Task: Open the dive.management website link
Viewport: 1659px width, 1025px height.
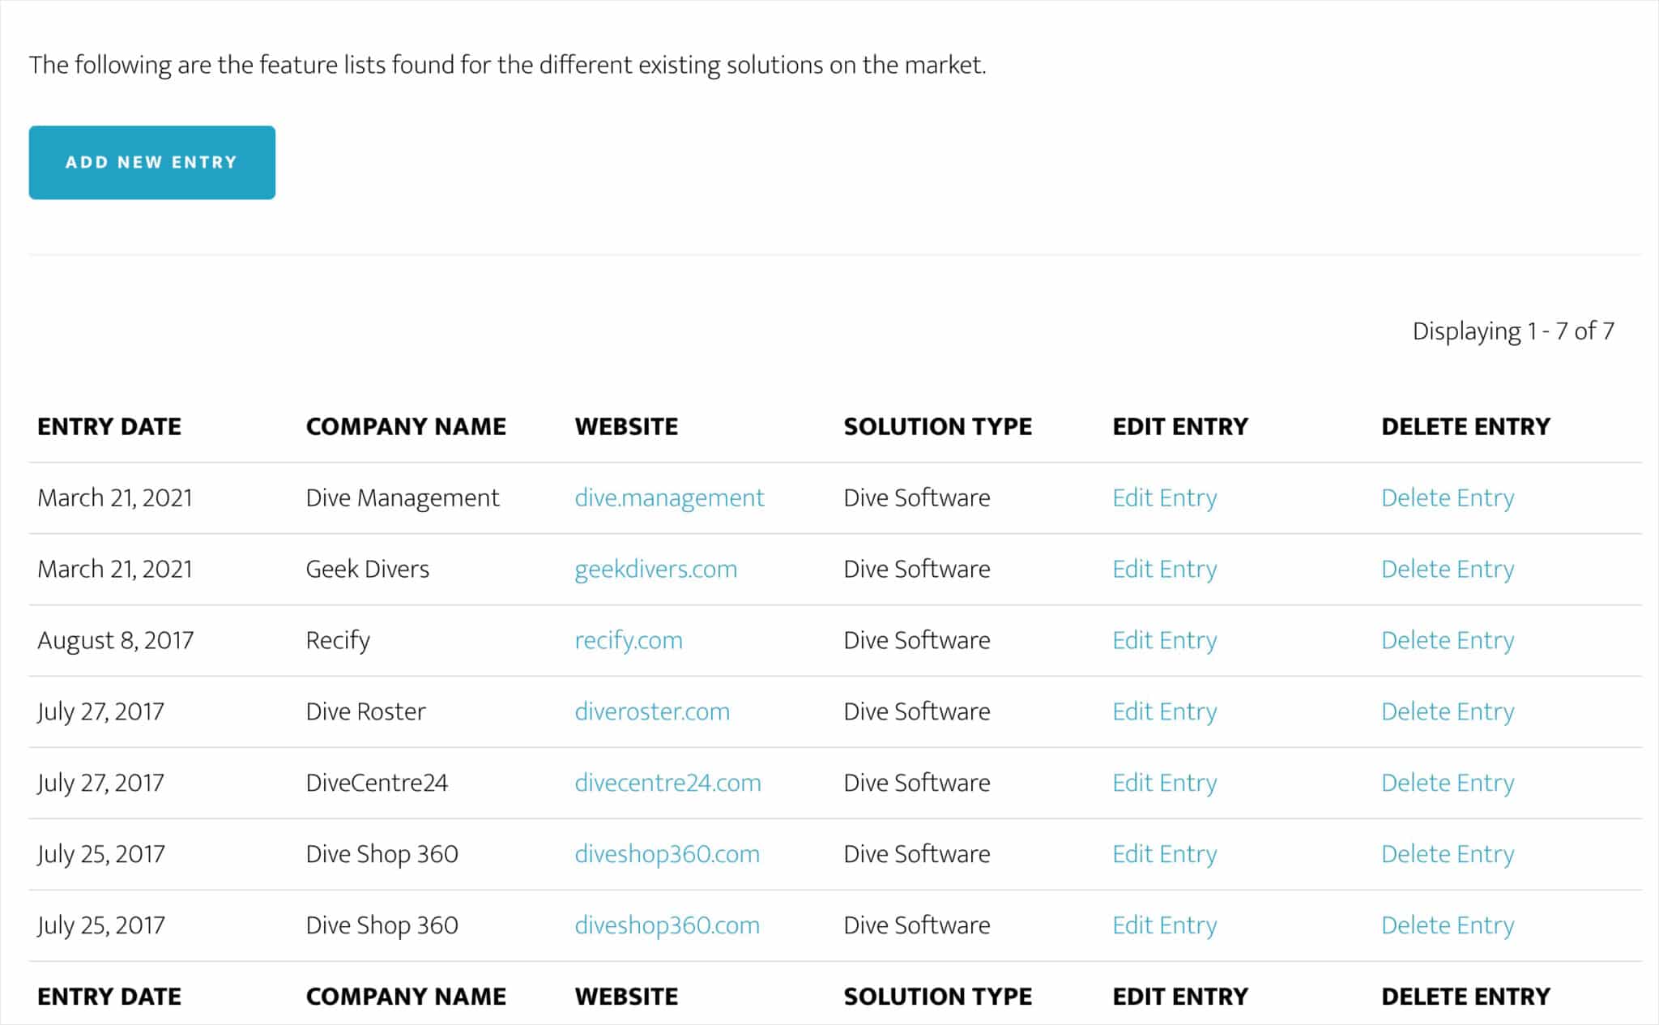Action: click(669, 498)
